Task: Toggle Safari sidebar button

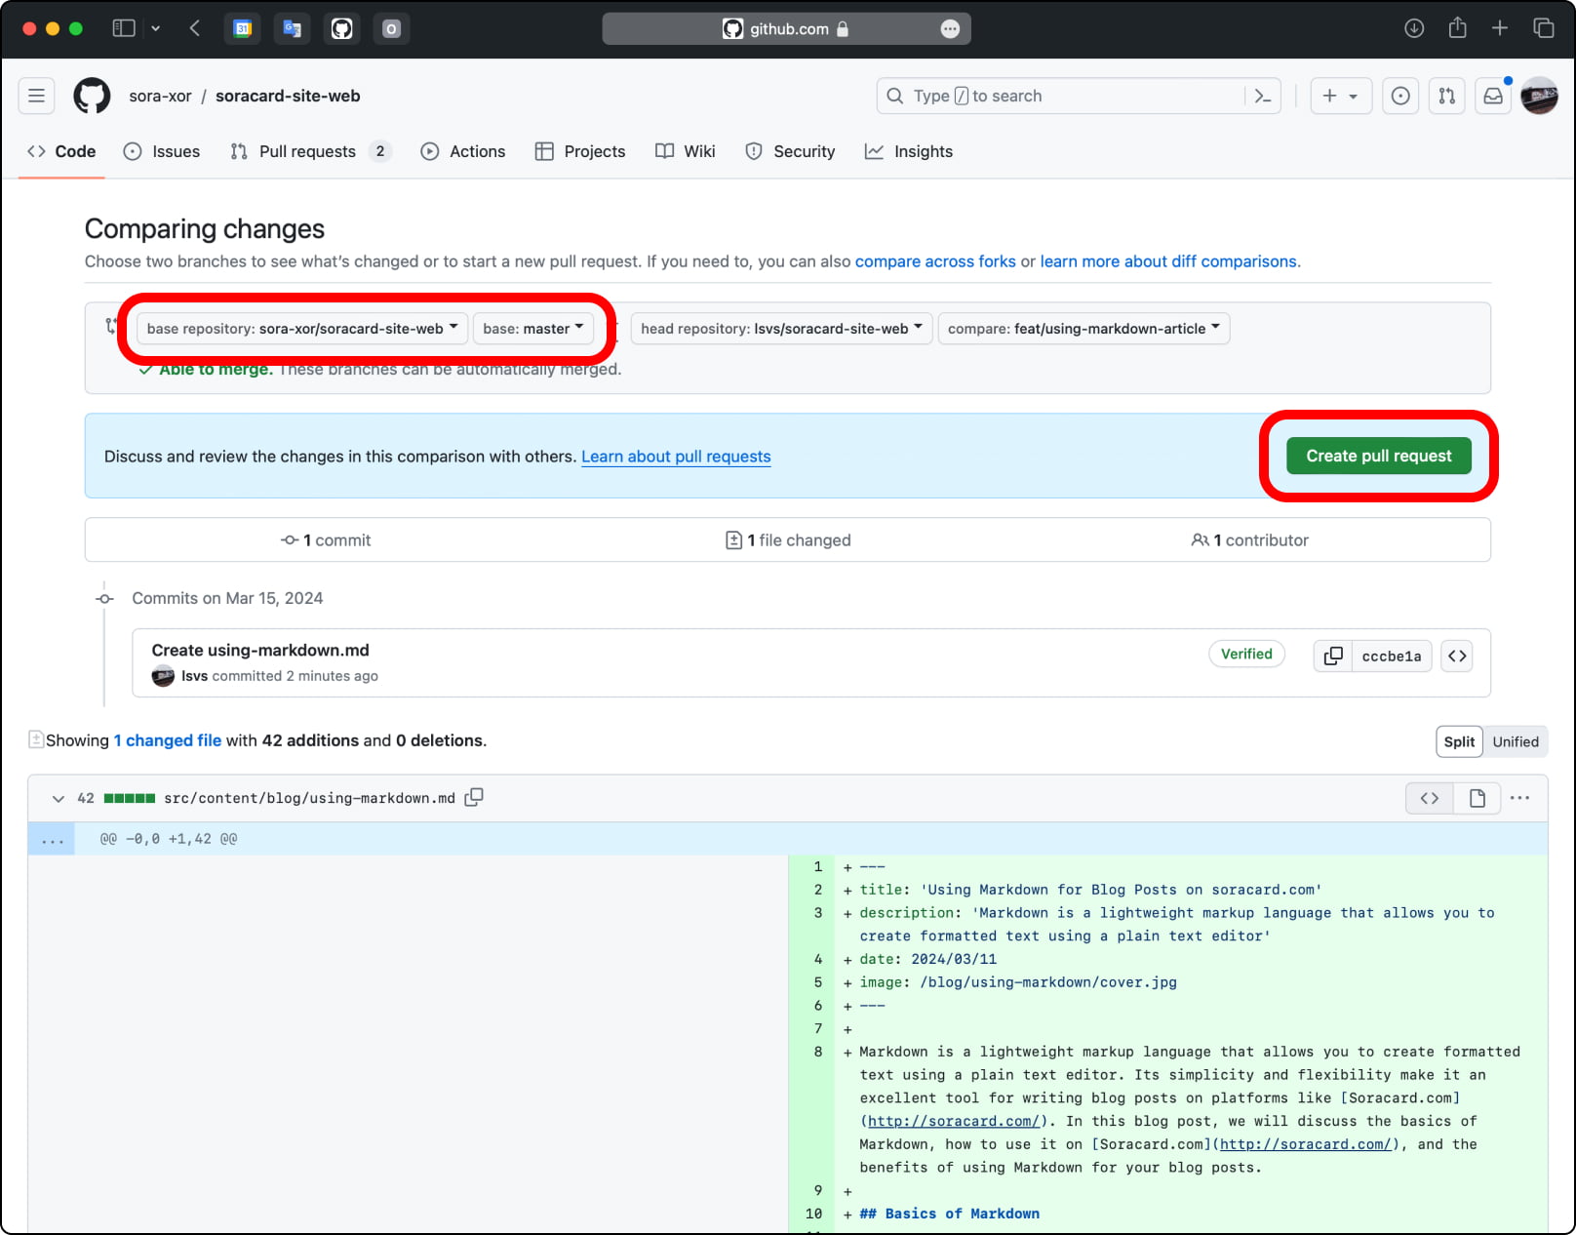Action: pos(124,28)
